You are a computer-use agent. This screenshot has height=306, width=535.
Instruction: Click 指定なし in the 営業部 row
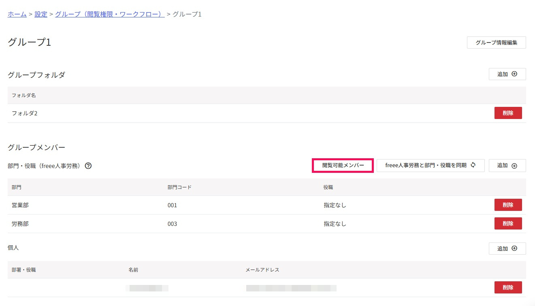coord(335,205)
